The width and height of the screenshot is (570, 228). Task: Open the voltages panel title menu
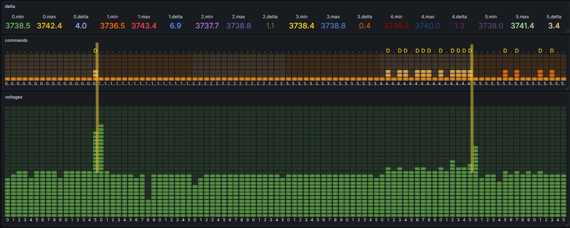point(13,97)
